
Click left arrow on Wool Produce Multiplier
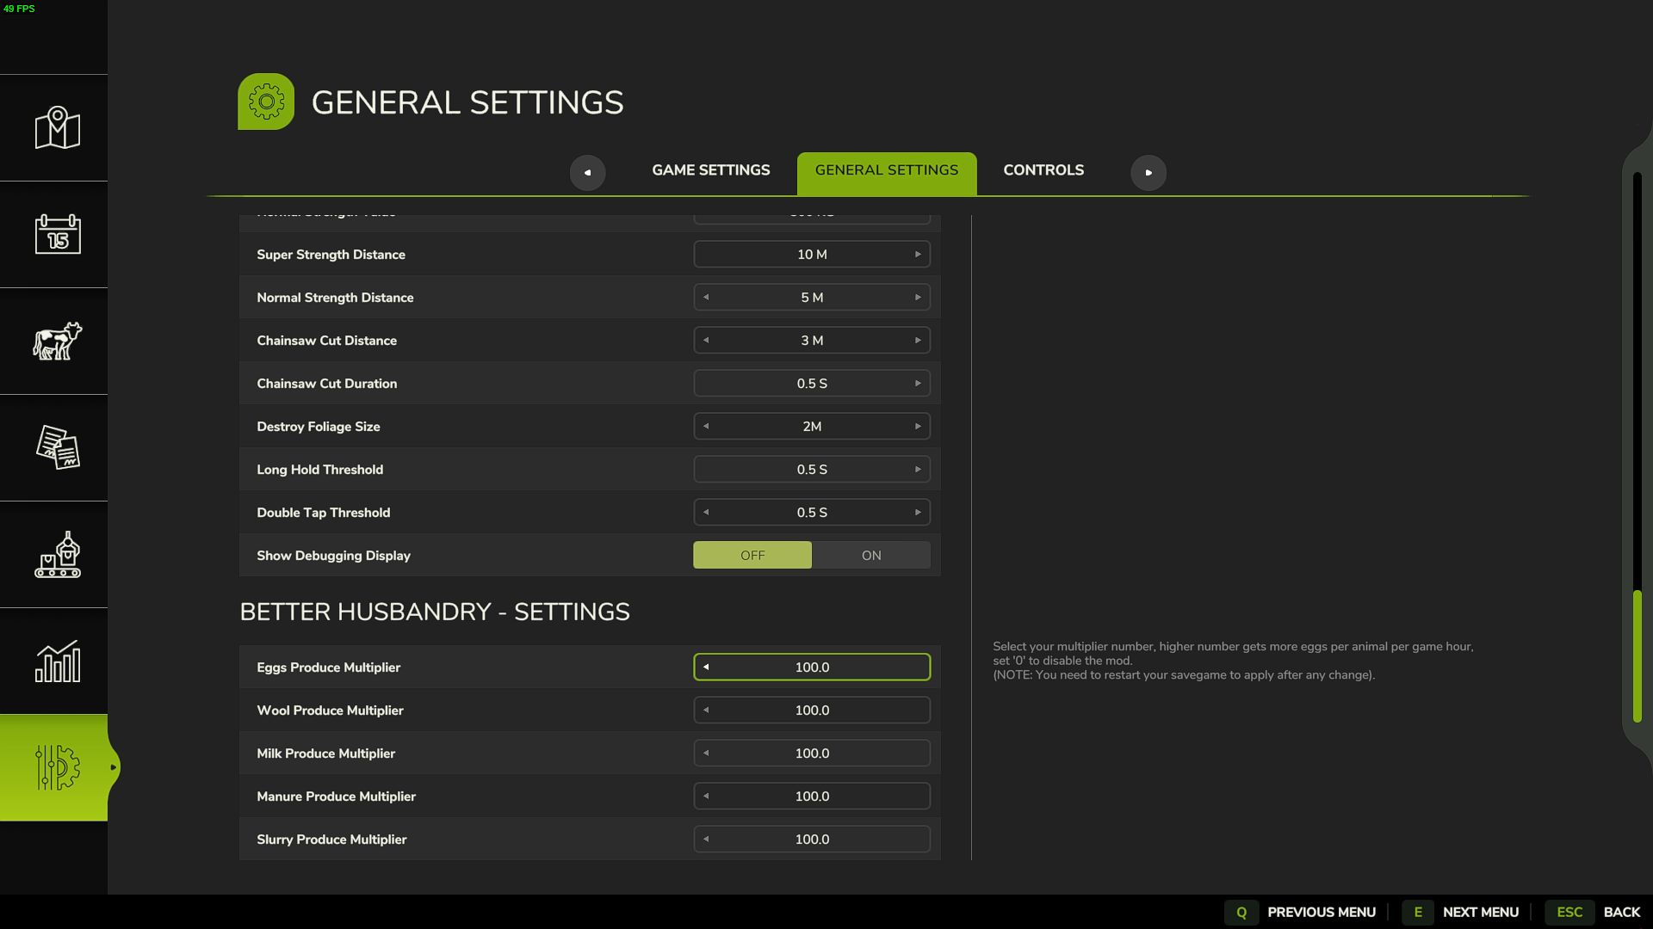coord(706,709)
